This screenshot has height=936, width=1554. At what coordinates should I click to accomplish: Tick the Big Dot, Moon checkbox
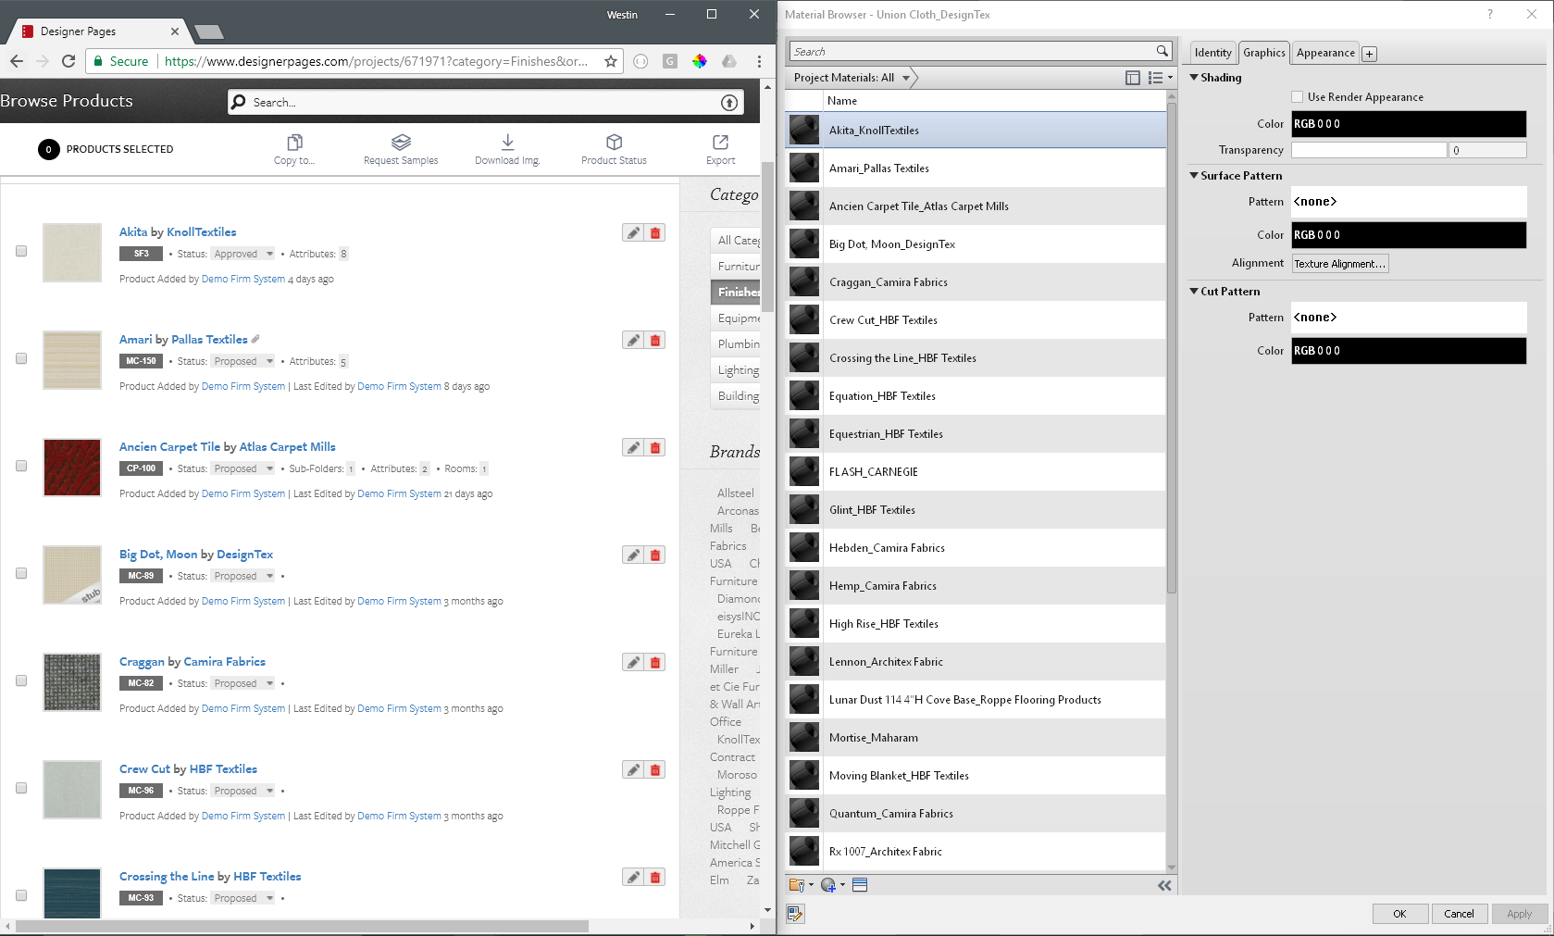click(x=21, y=573)
